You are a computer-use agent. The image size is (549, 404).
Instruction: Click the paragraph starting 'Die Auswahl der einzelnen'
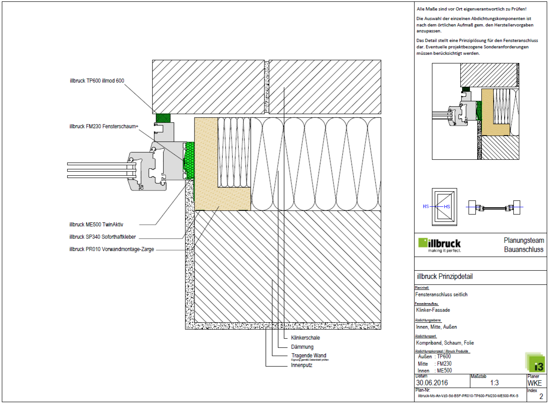[474, 25]
